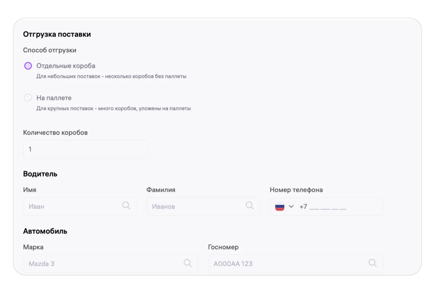
Task: Click the Марка field label
Action: click(x=33, y=247)
